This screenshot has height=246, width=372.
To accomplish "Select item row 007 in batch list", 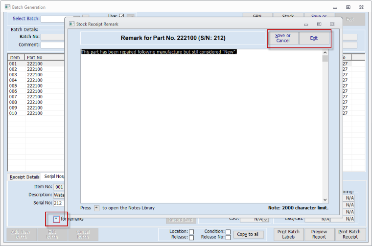I will coord(36,97).
